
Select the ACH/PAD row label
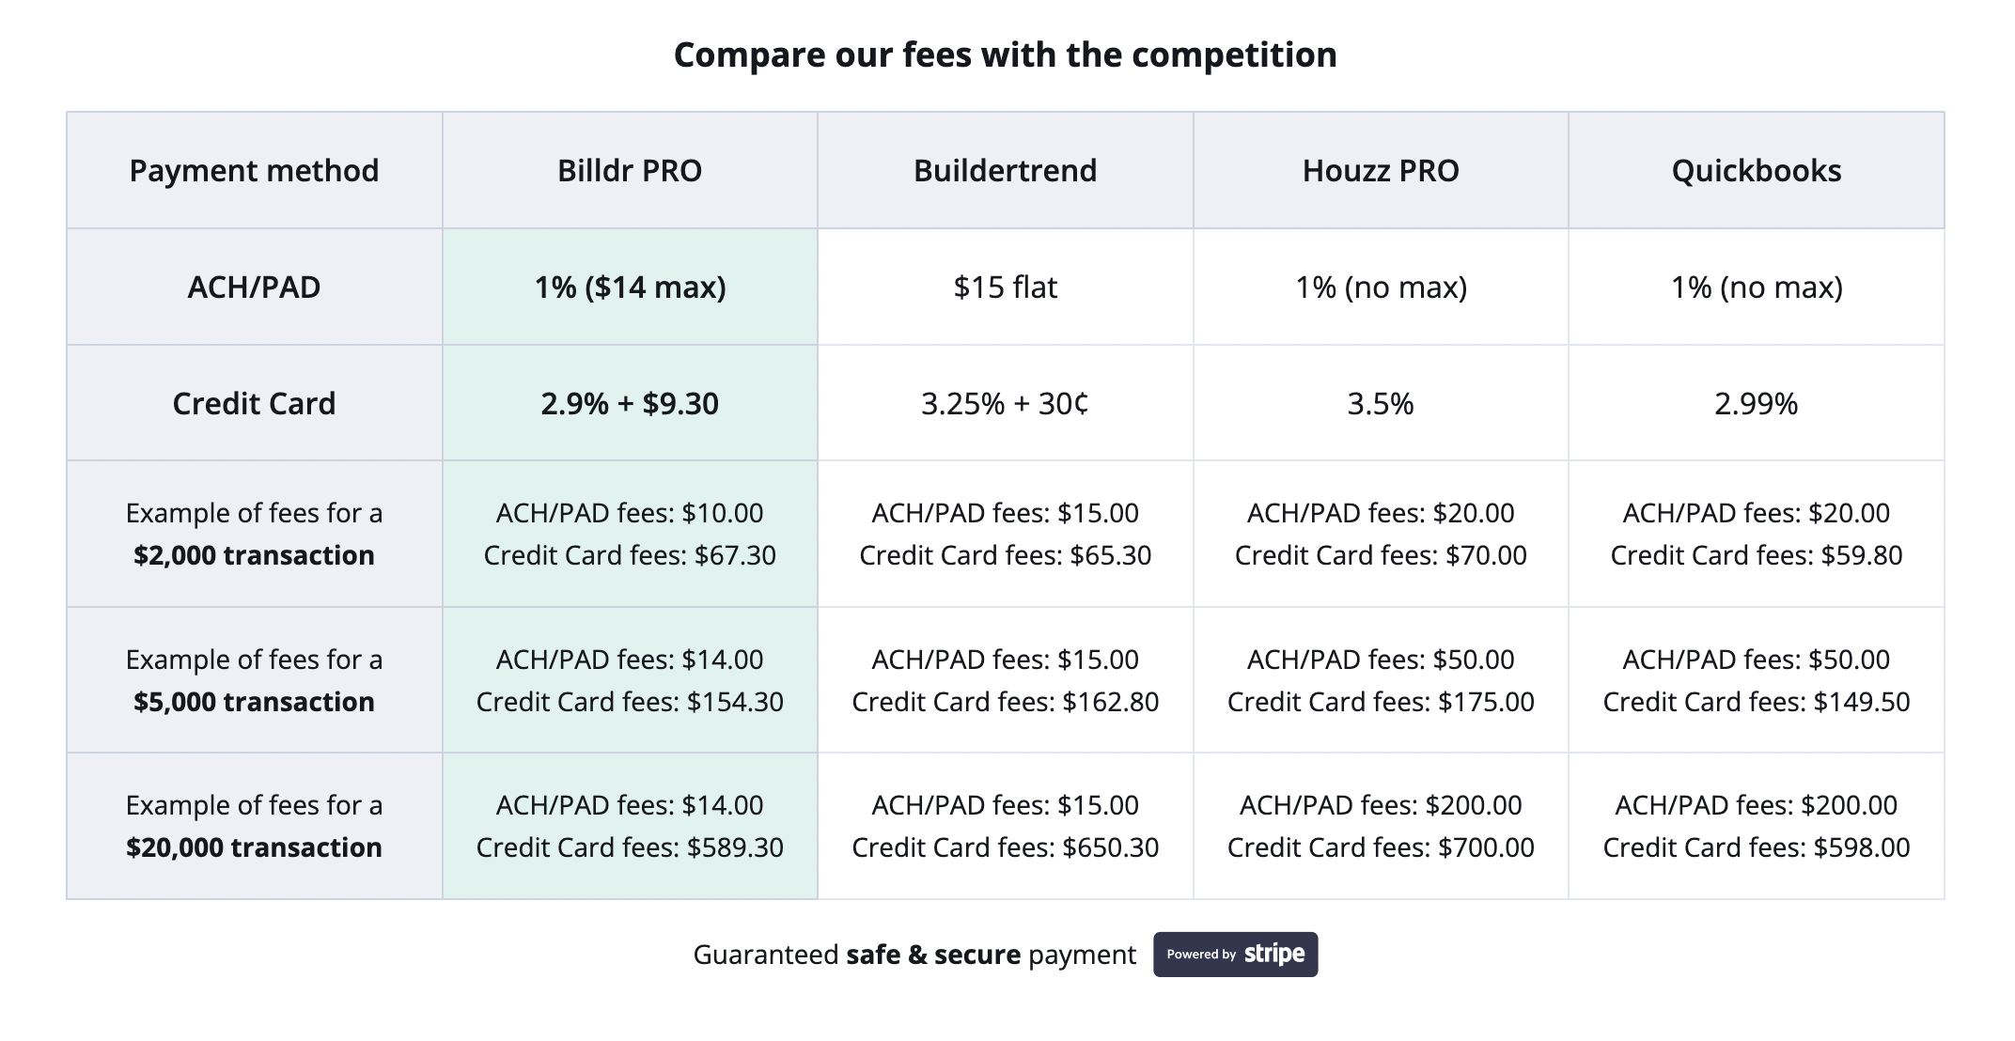[x=254, y=287]
